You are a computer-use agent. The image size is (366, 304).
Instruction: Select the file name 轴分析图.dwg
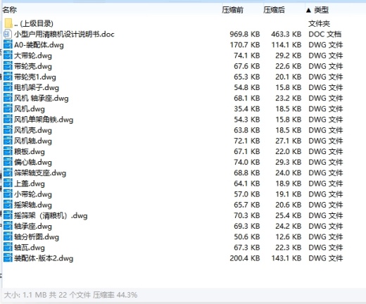37,237
